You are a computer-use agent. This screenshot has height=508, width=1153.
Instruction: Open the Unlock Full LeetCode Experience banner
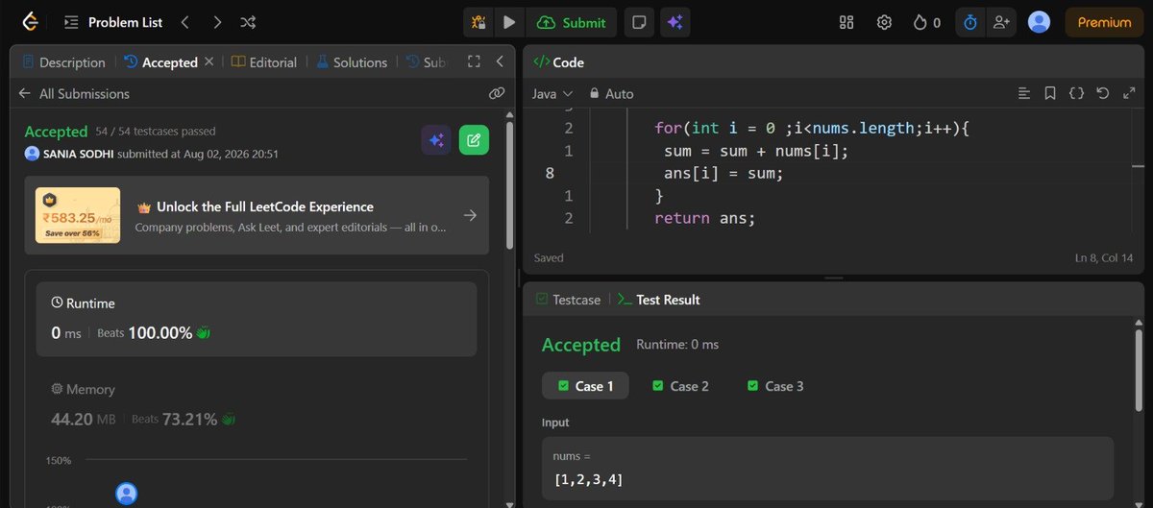point(257,215)
